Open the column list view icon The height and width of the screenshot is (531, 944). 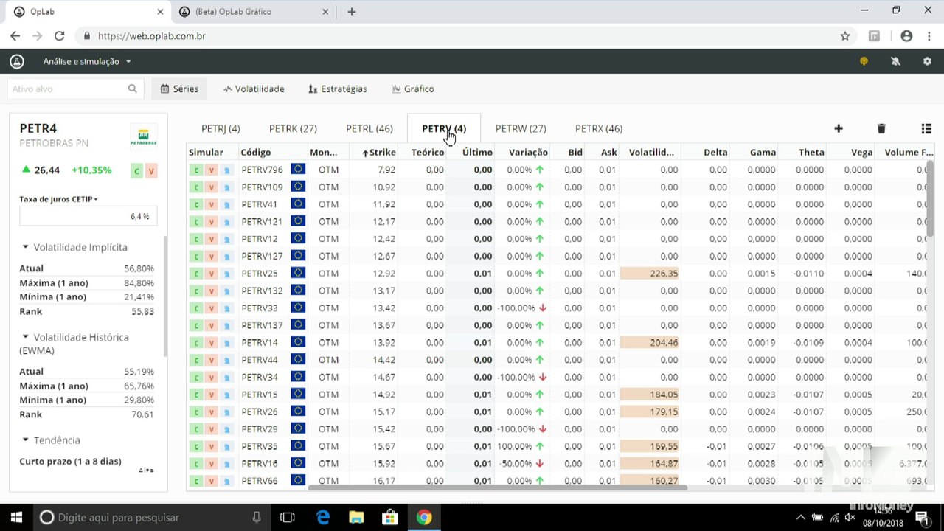(926, 128)
